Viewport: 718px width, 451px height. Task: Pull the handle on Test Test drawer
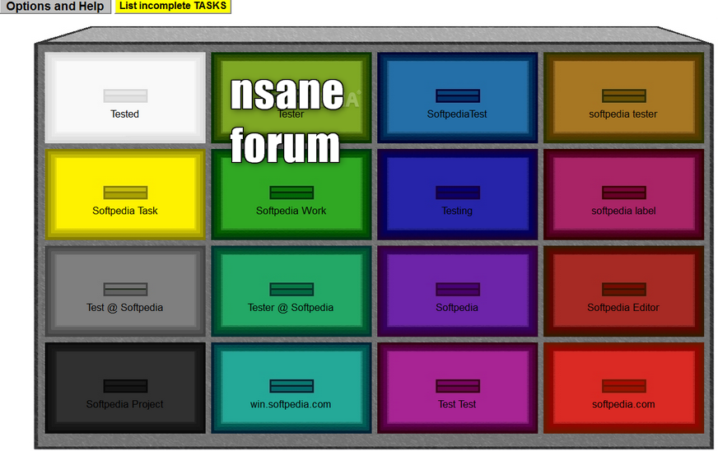click(x=458, y=386)
